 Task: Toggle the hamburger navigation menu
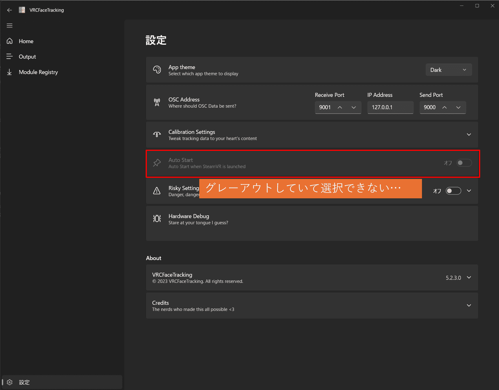click(x=10, y=25)
